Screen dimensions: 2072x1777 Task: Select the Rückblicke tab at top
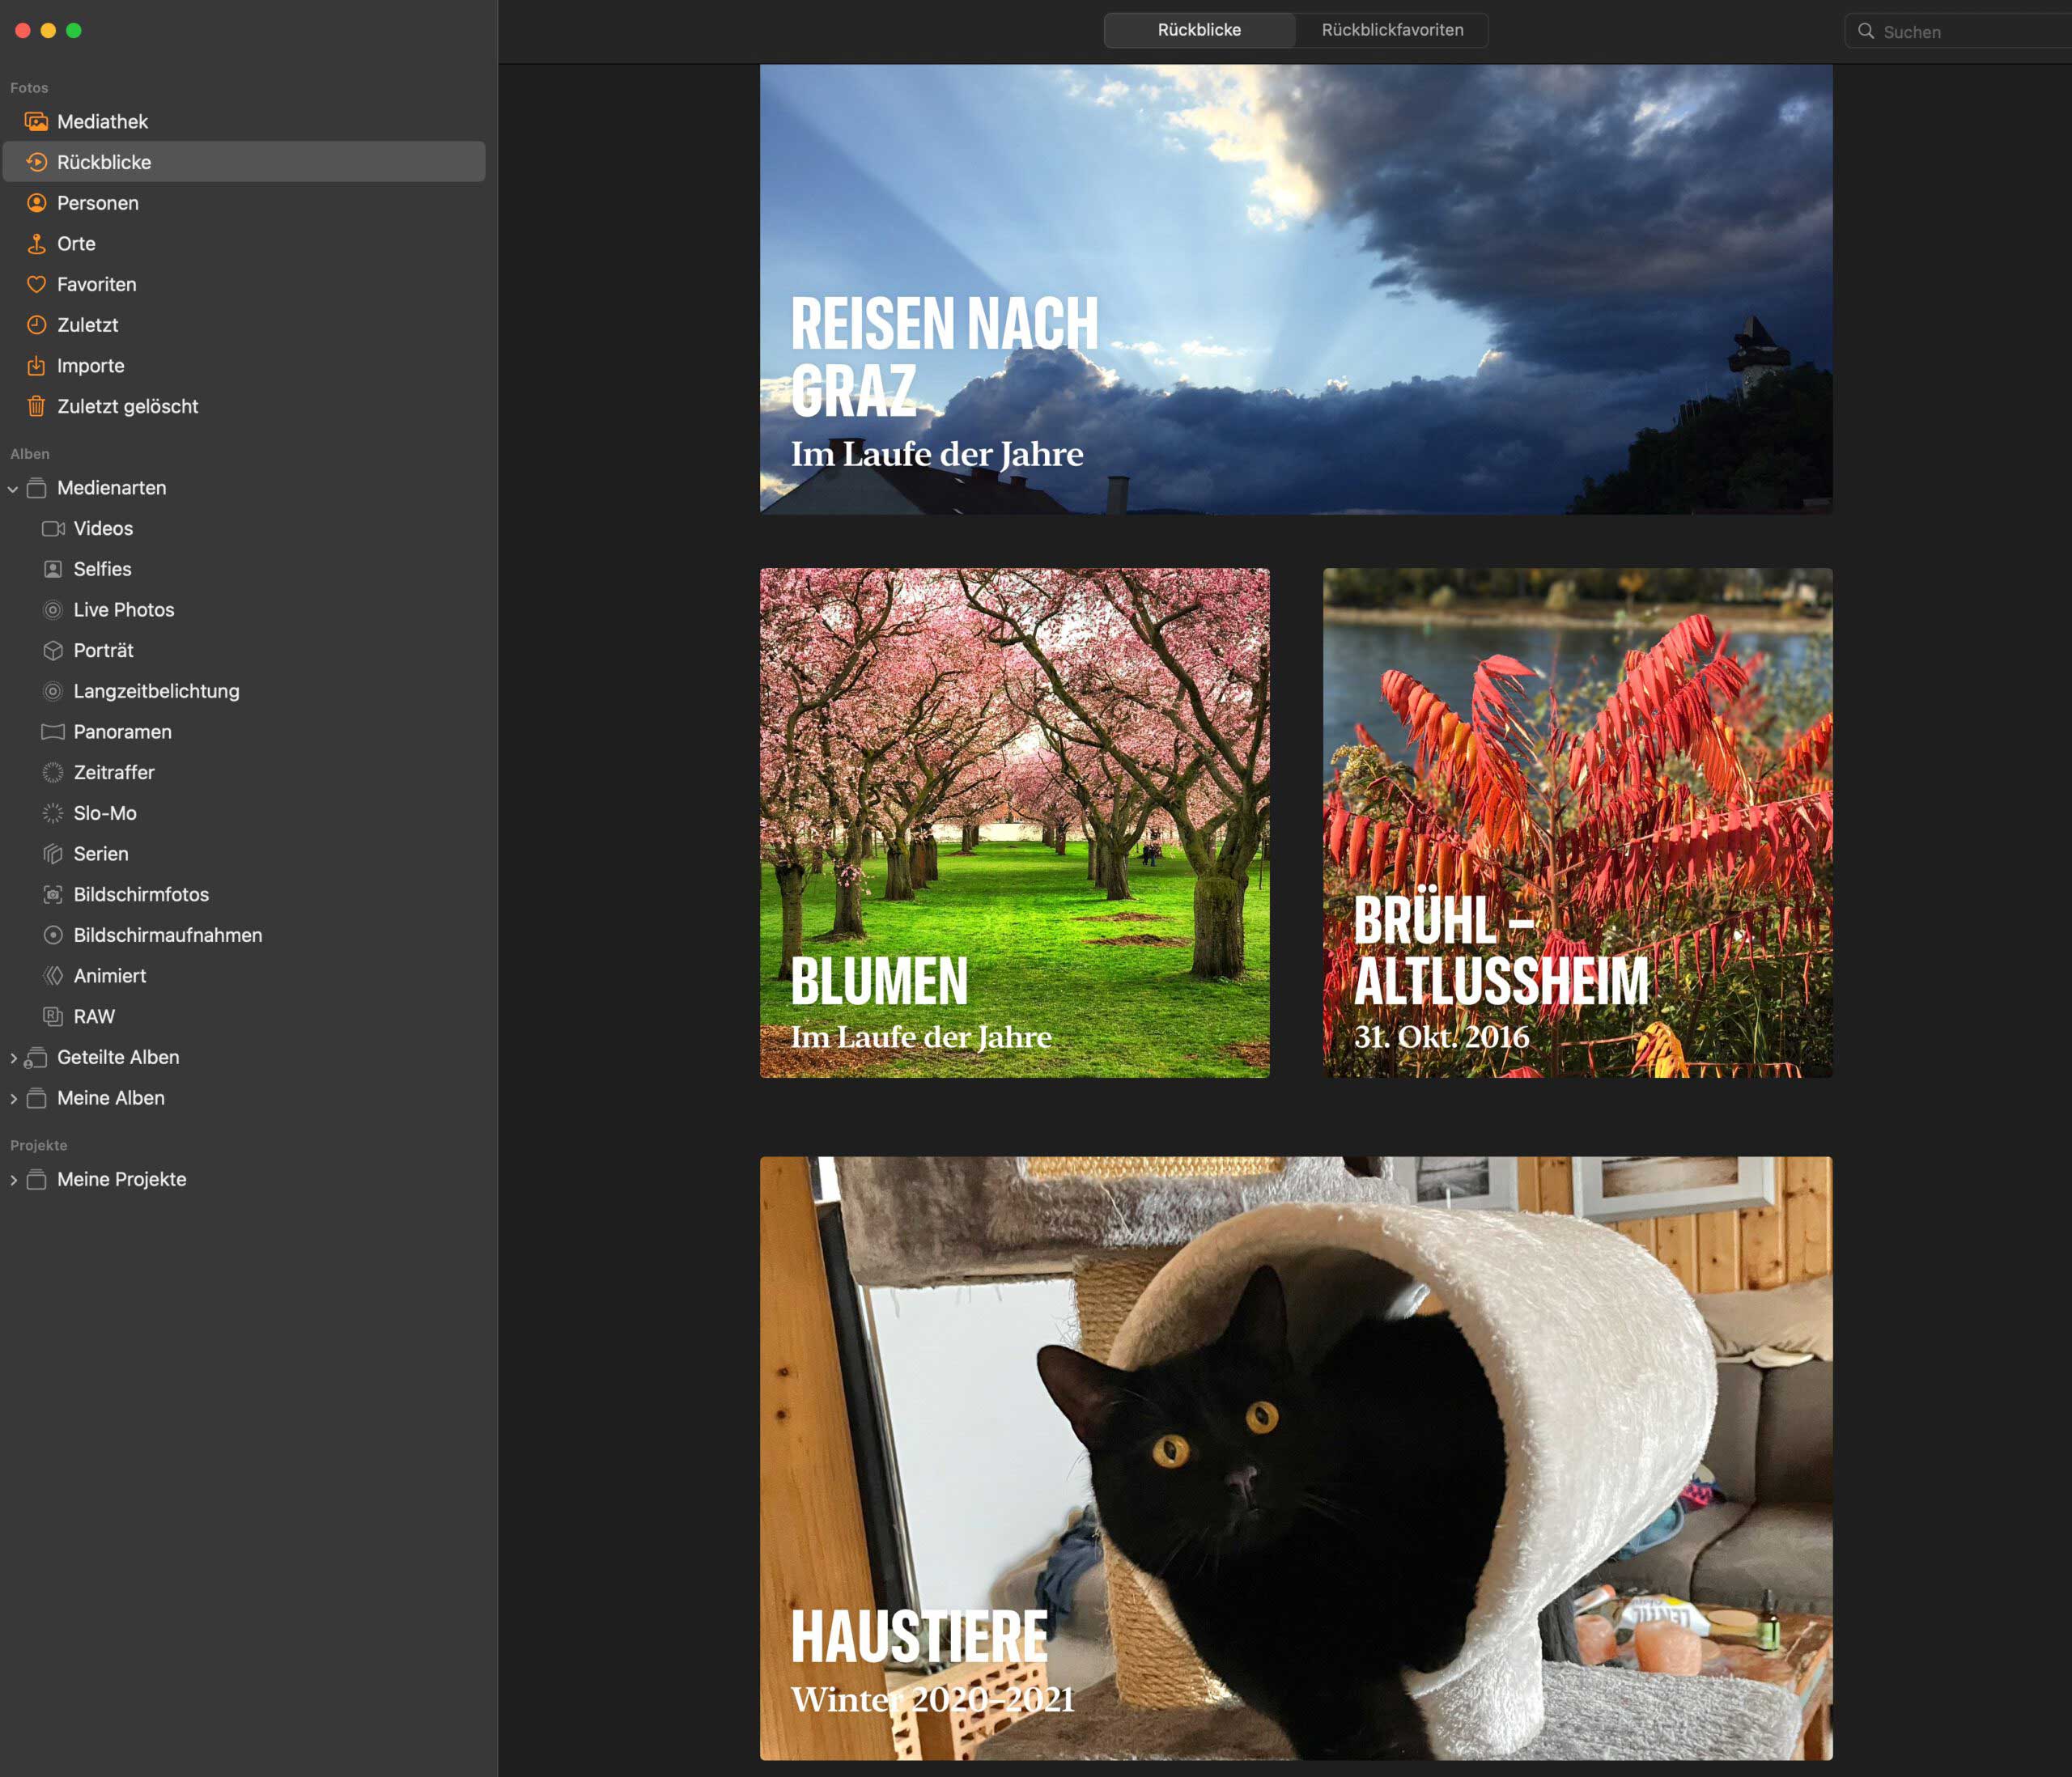[x=1199, y=30]
